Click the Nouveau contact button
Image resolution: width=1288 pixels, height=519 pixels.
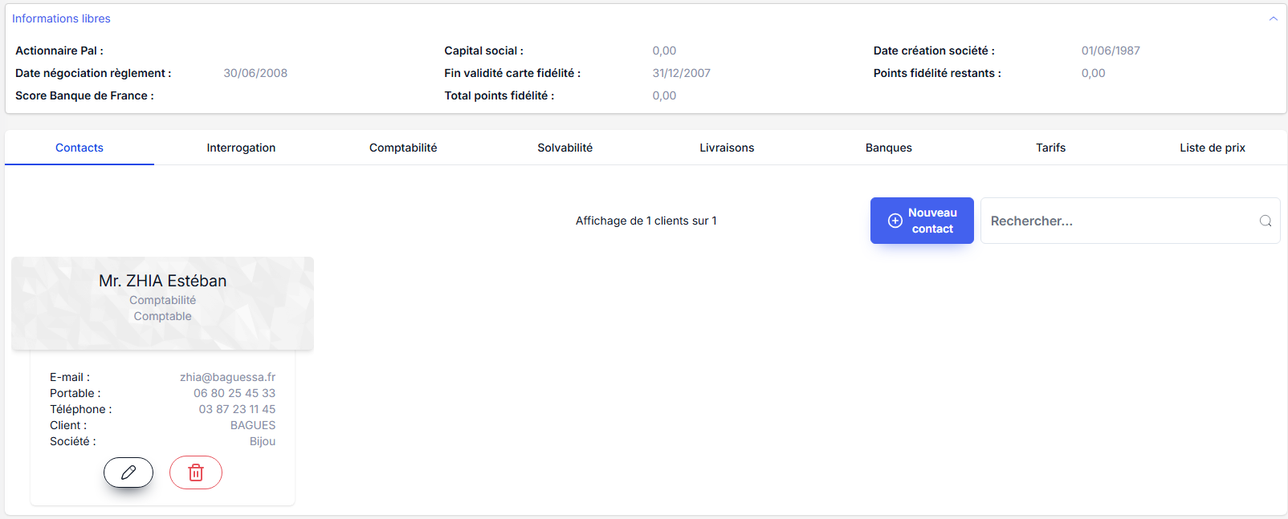point(922,221)
